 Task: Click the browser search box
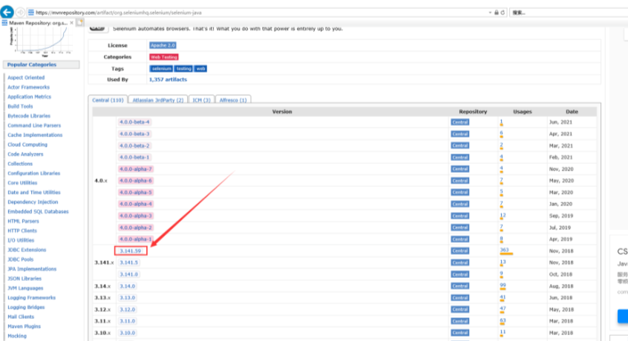coord(569,13)
